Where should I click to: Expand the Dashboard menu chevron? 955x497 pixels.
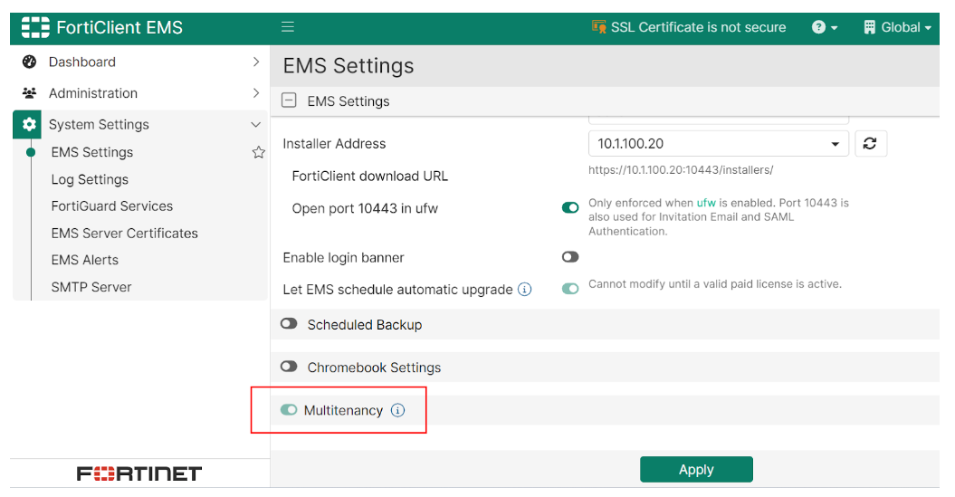coord(256,62)
